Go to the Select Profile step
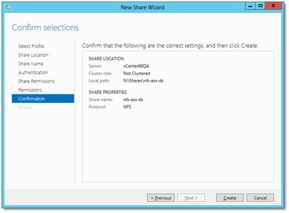 [31, 46]
